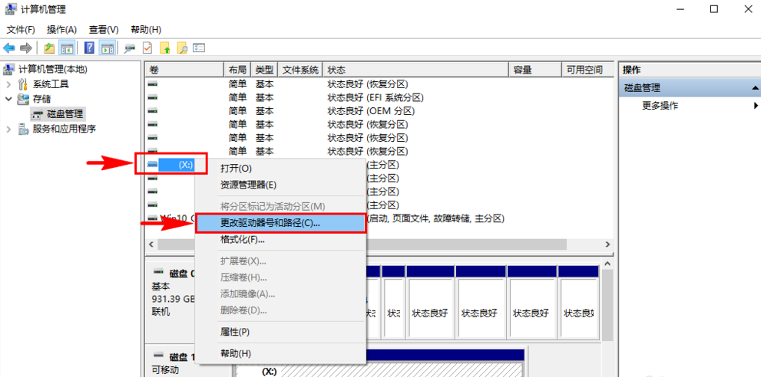Click the 服务和应用程序 icon in tree
This screenshot has height=377, width=761.
pos(23,129)
